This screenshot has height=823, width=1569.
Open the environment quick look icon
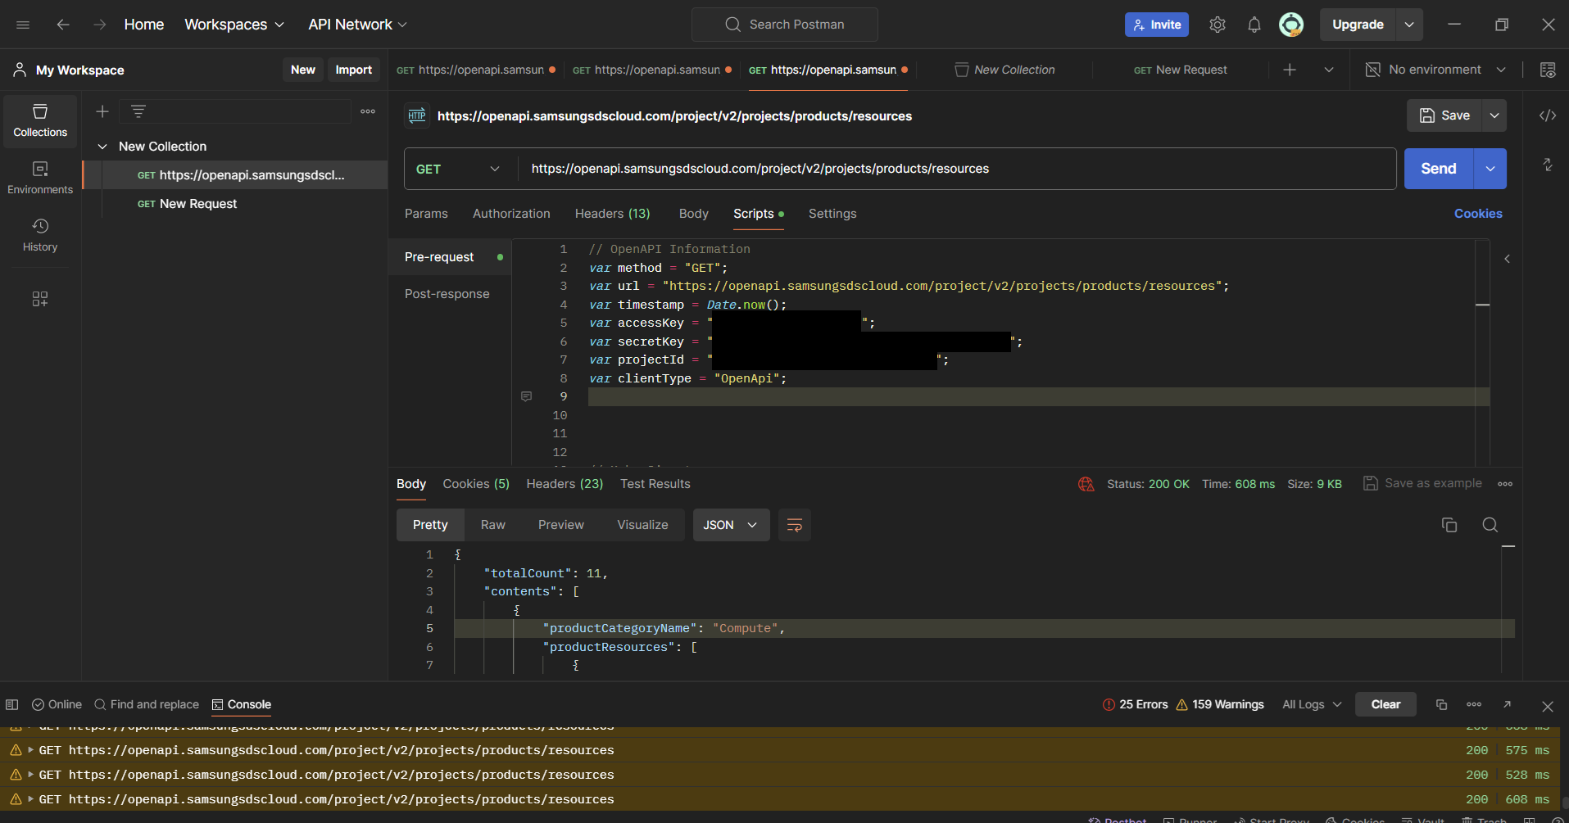point(1548,70)
